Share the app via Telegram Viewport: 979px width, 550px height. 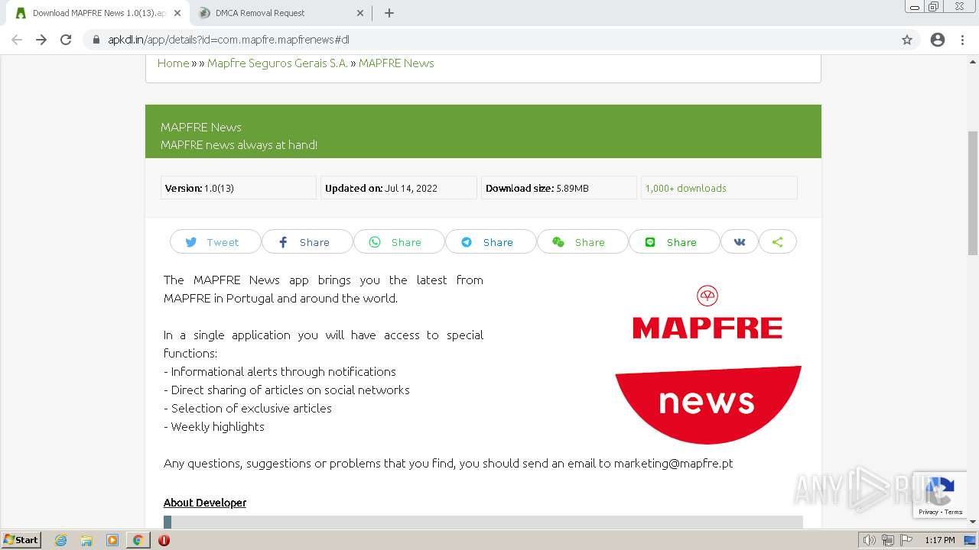click(490, 242)
